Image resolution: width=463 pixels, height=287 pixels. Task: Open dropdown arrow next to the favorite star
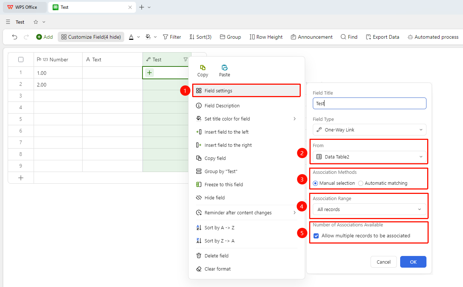click(44, 22)
